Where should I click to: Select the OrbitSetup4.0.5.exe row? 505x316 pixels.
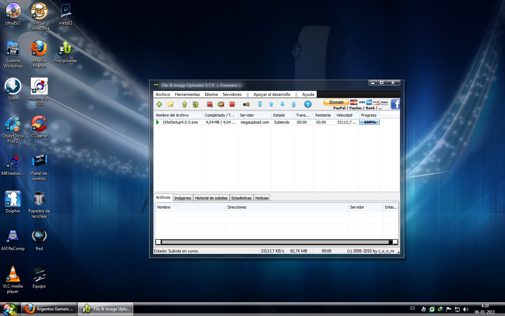coord(267,122)
